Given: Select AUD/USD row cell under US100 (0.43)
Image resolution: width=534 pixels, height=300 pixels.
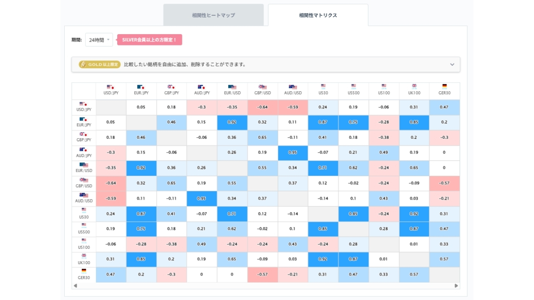Looking at the screenshot, I should [x=384, y=198].
